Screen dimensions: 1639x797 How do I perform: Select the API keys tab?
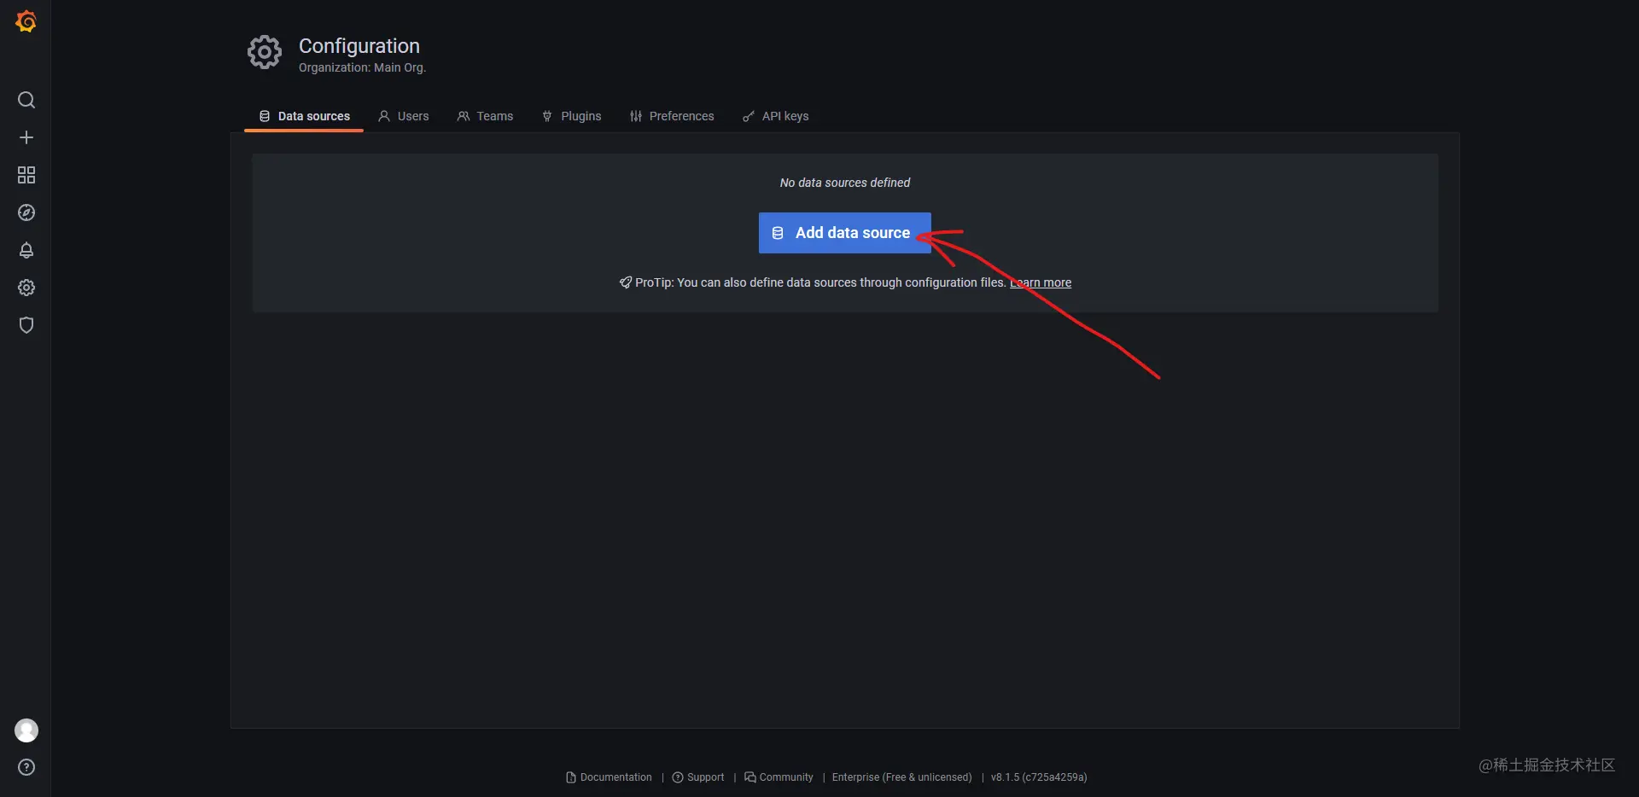[x=776, y=116]
